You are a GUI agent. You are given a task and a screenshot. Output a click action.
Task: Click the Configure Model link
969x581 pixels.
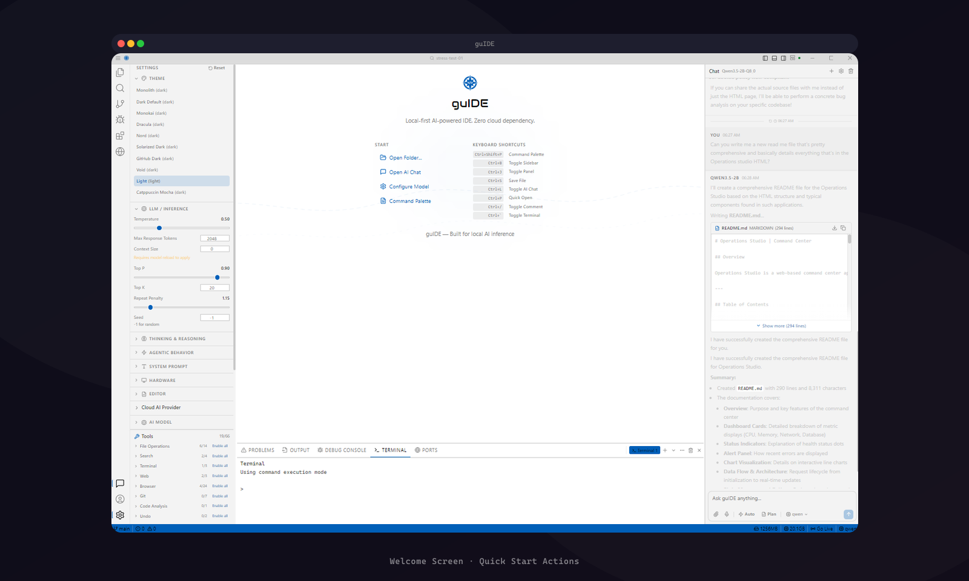coord(404,186)
